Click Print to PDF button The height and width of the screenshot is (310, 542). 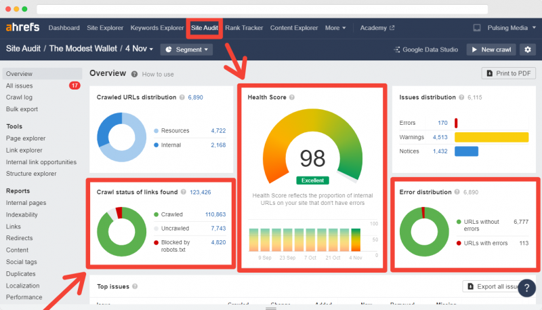[509, 73]
